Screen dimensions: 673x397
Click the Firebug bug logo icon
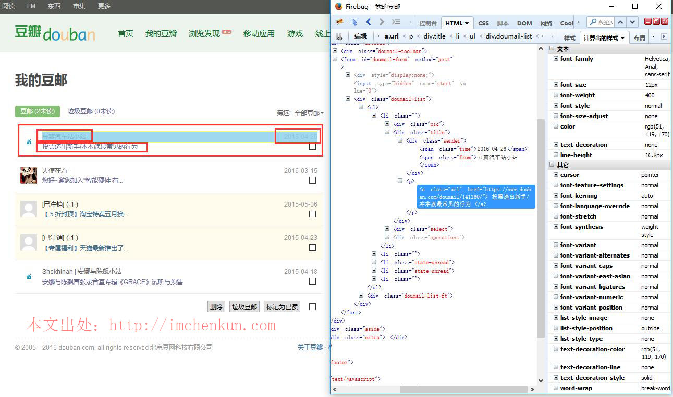click(340, 22)
